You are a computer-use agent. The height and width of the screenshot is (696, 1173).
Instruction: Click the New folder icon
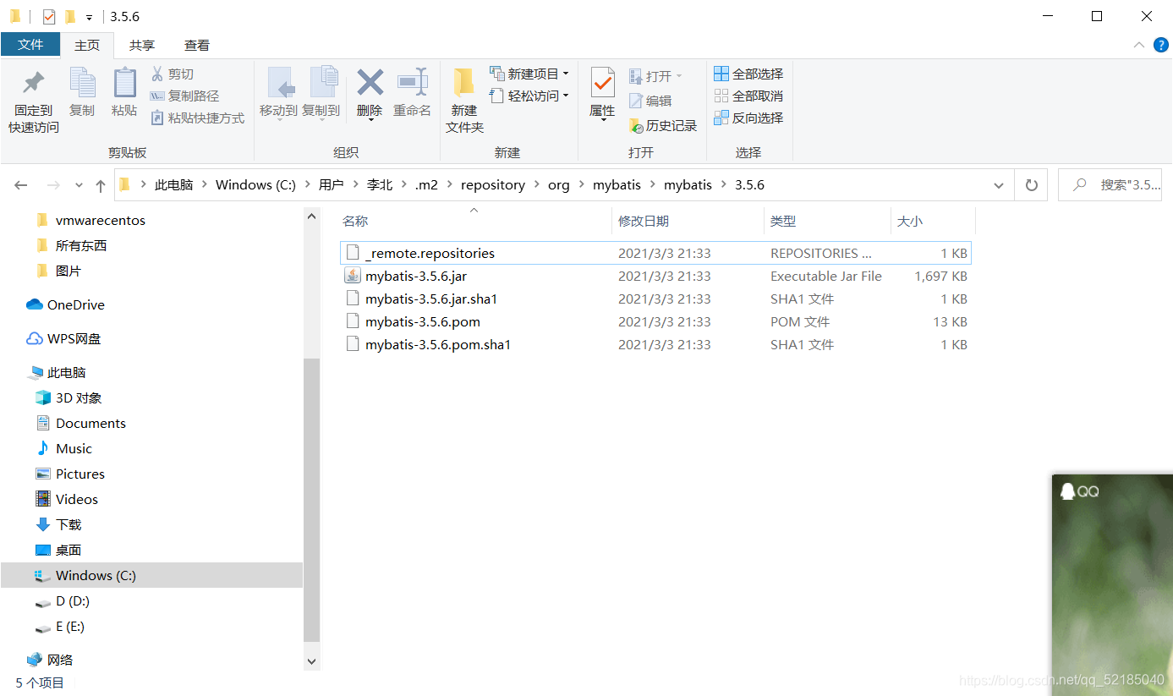tap(463, 83)
